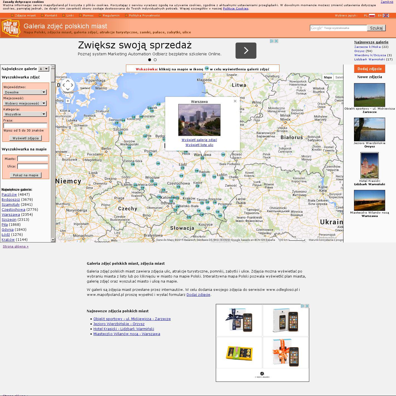Open the Kontakt menu item
Screen dimensions: 396x396
point(51,16)
